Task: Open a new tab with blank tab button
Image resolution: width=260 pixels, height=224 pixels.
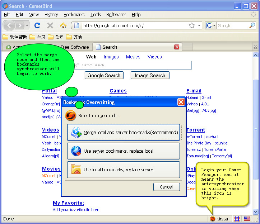Action: coord(187,47)
